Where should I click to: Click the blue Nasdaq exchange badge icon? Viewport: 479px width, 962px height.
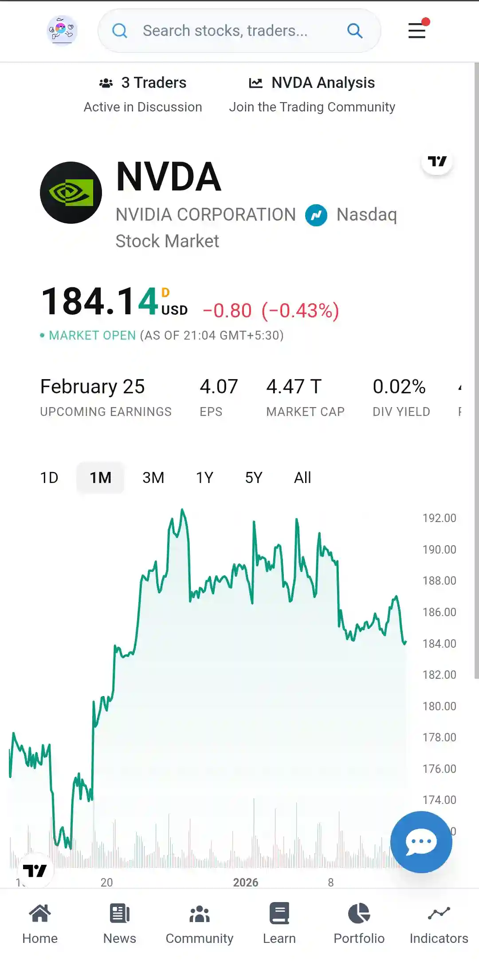[x=316, y=215]
